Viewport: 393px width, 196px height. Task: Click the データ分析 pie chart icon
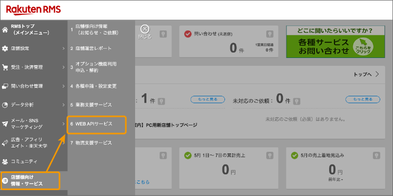(5, 105)
